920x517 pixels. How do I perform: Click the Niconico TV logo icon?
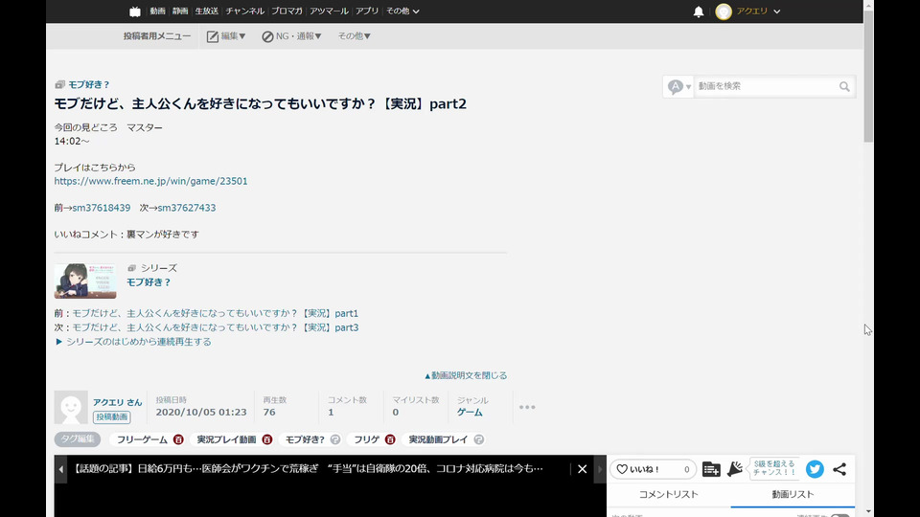135,11
